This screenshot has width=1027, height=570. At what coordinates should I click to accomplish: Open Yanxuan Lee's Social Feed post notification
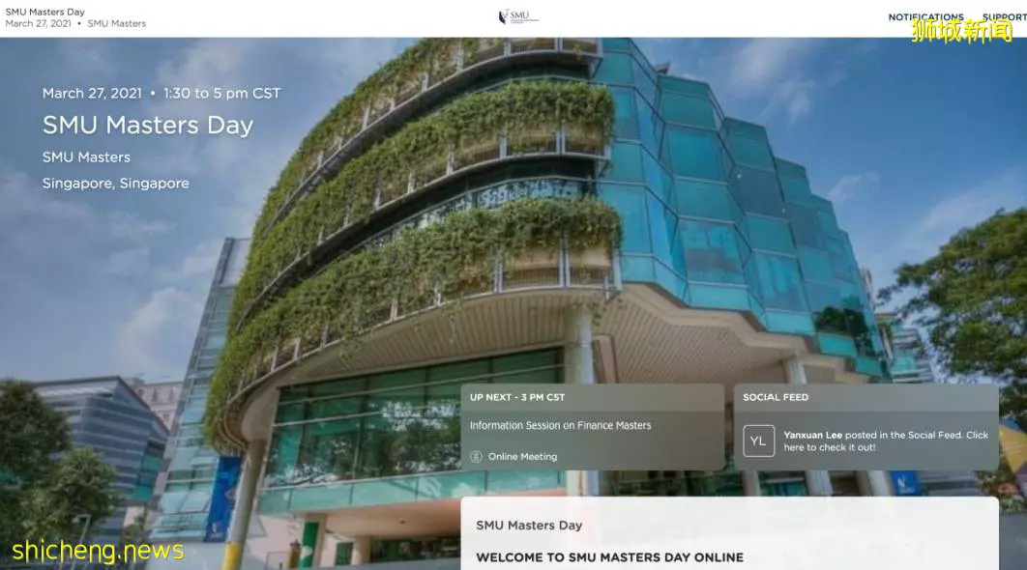pos(886,442)
